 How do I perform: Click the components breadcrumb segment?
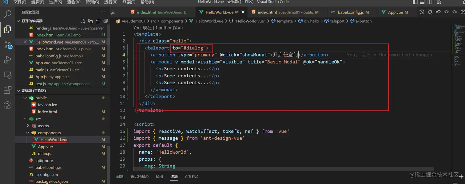172,21
